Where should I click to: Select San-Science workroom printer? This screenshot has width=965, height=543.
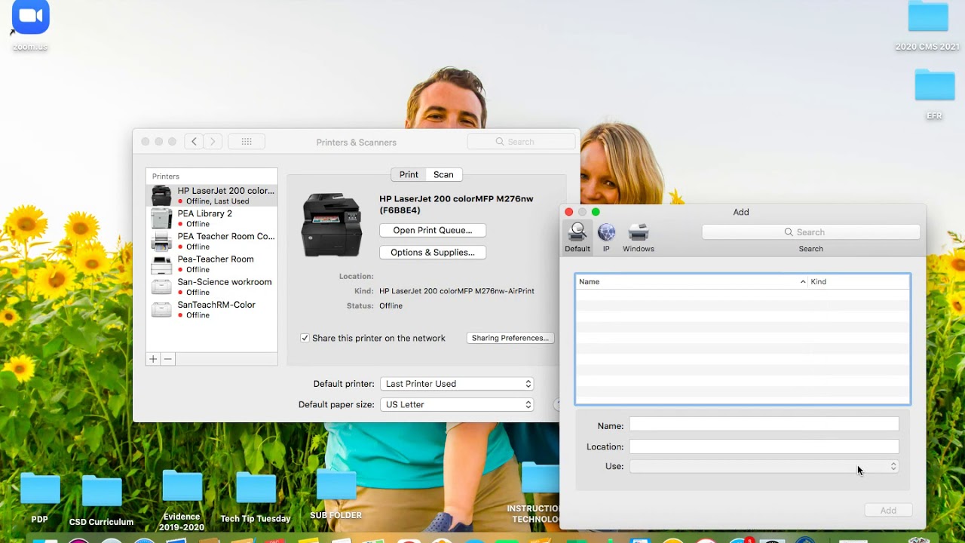212,287
